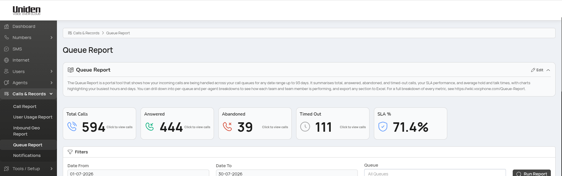Image resolution: width=562 pixels, height=176 pixels.
Task: Click 'Click to view calls' in Abandoned card
Action: (275, 127)
